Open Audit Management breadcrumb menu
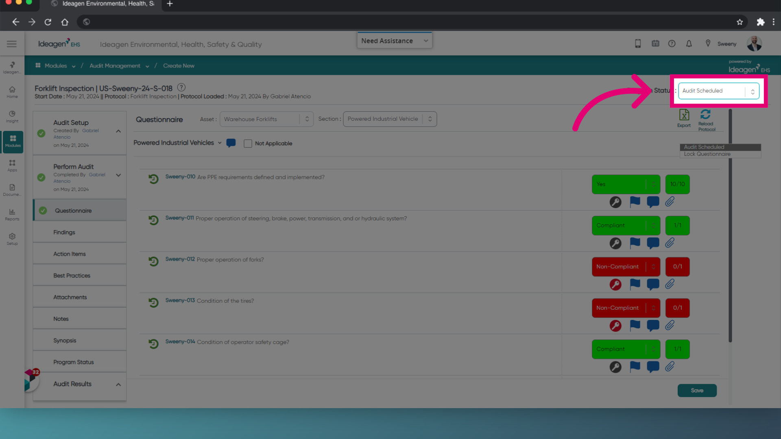Viewport: 781px width, 439px height. [119, 65]
